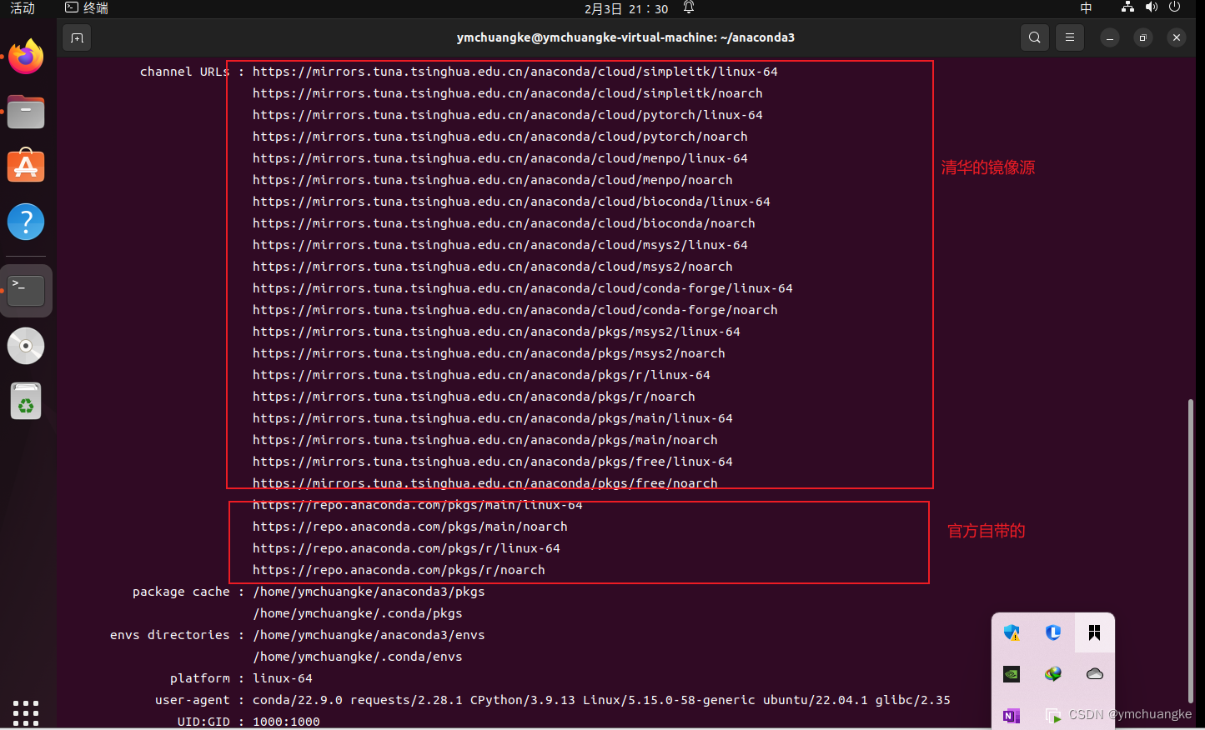This screenshot has width=1205, height=730.
Task: Open the disc drive icon in the dock
Action: tap(26, 346)
